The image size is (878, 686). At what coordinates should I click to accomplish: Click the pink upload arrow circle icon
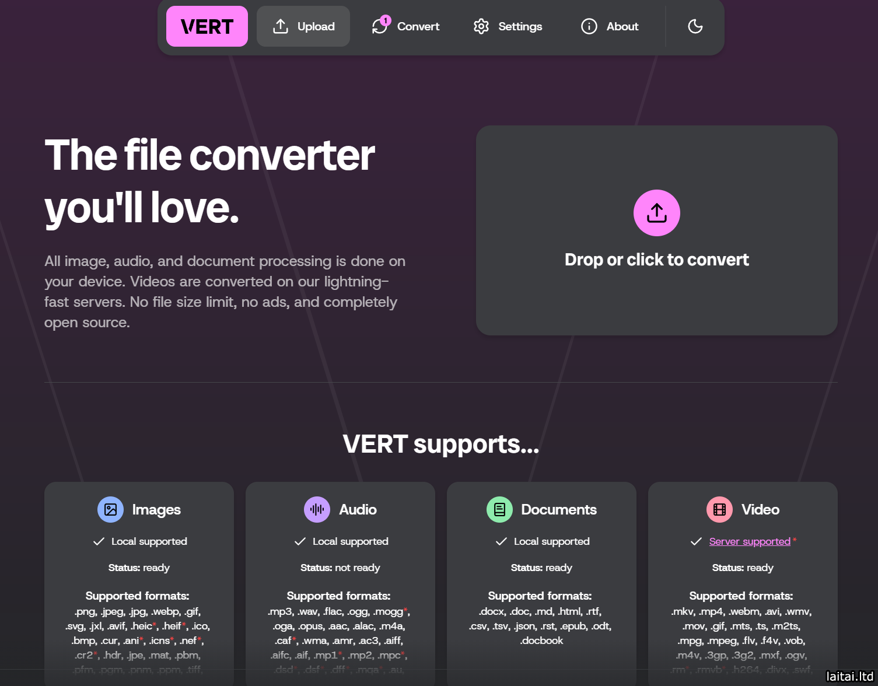(x=656, y=213)
